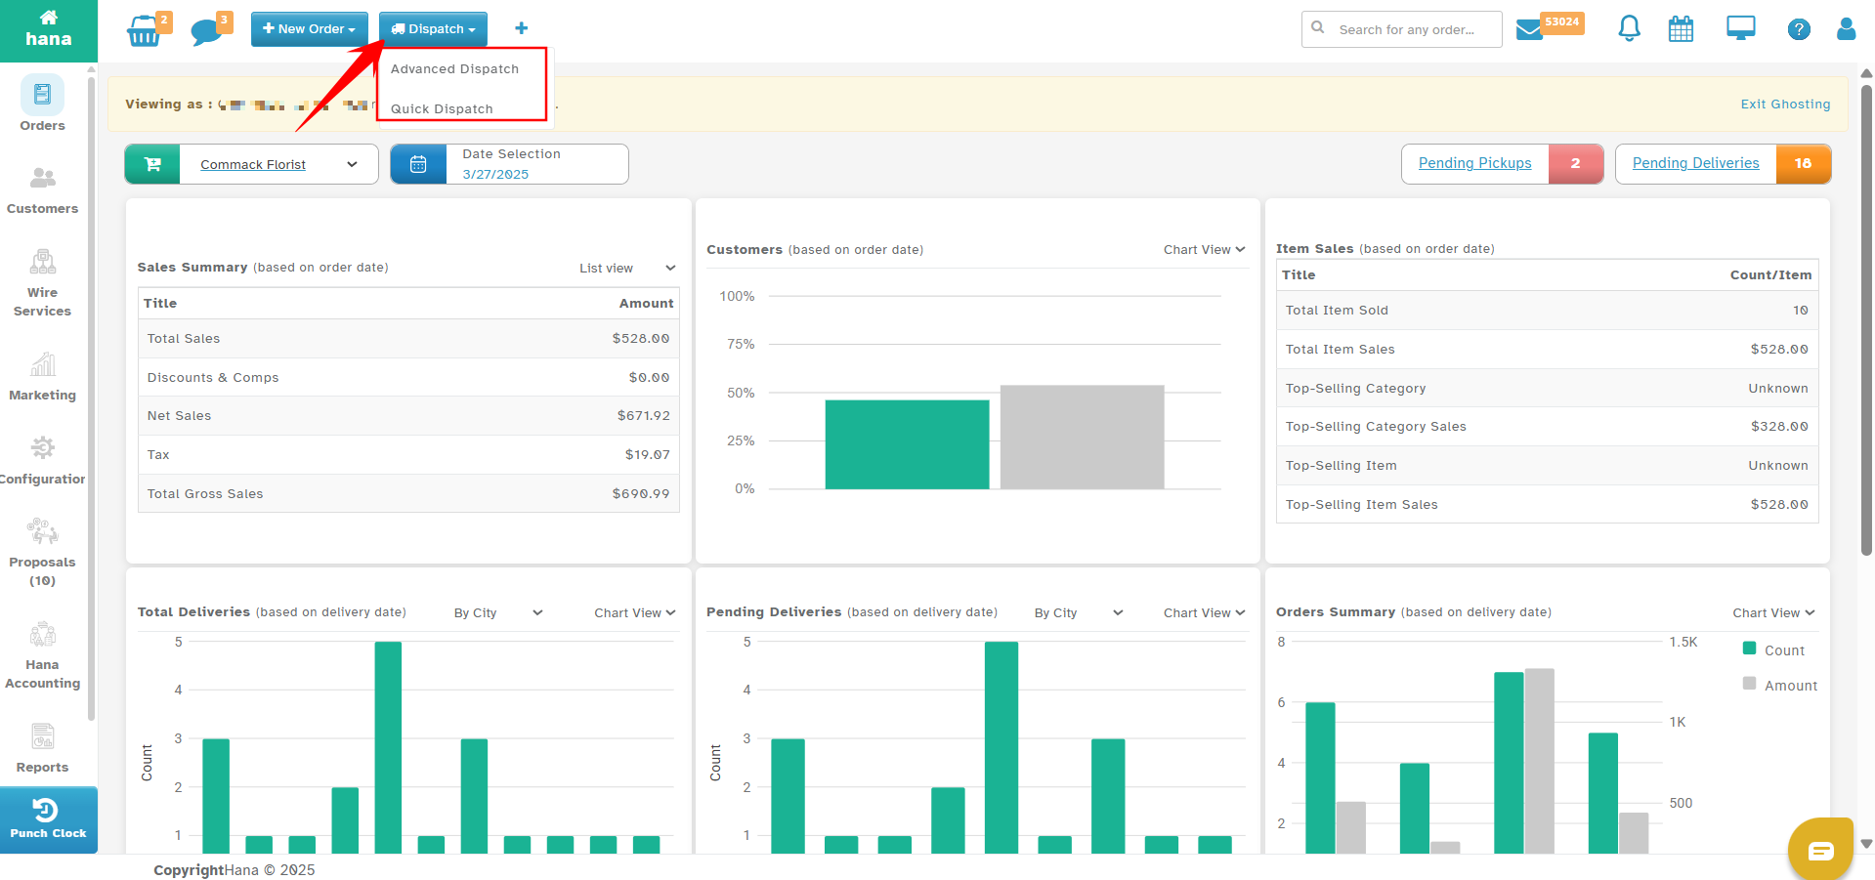Click the page vertical scrollbar

coord(1866,321)
